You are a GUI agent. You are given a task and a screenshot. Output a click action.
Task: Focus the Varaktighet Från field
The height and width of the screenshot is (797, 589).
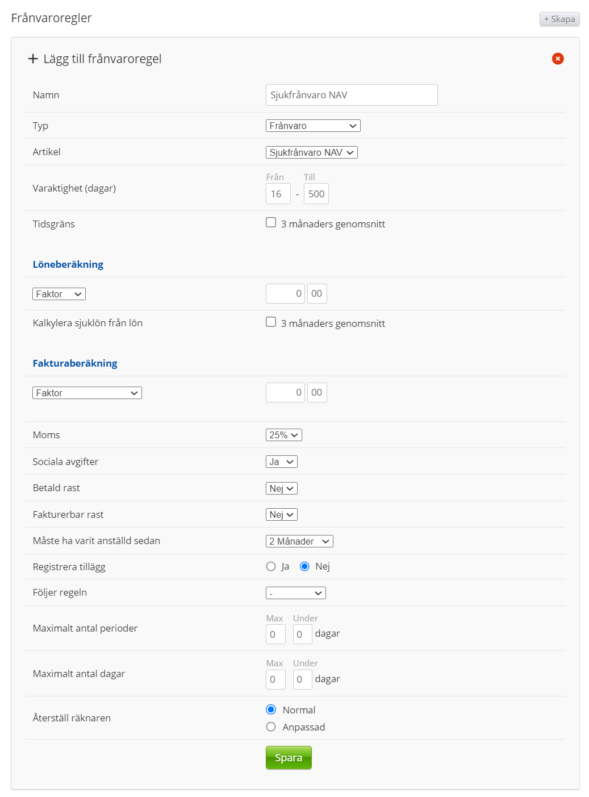point(278,194)
